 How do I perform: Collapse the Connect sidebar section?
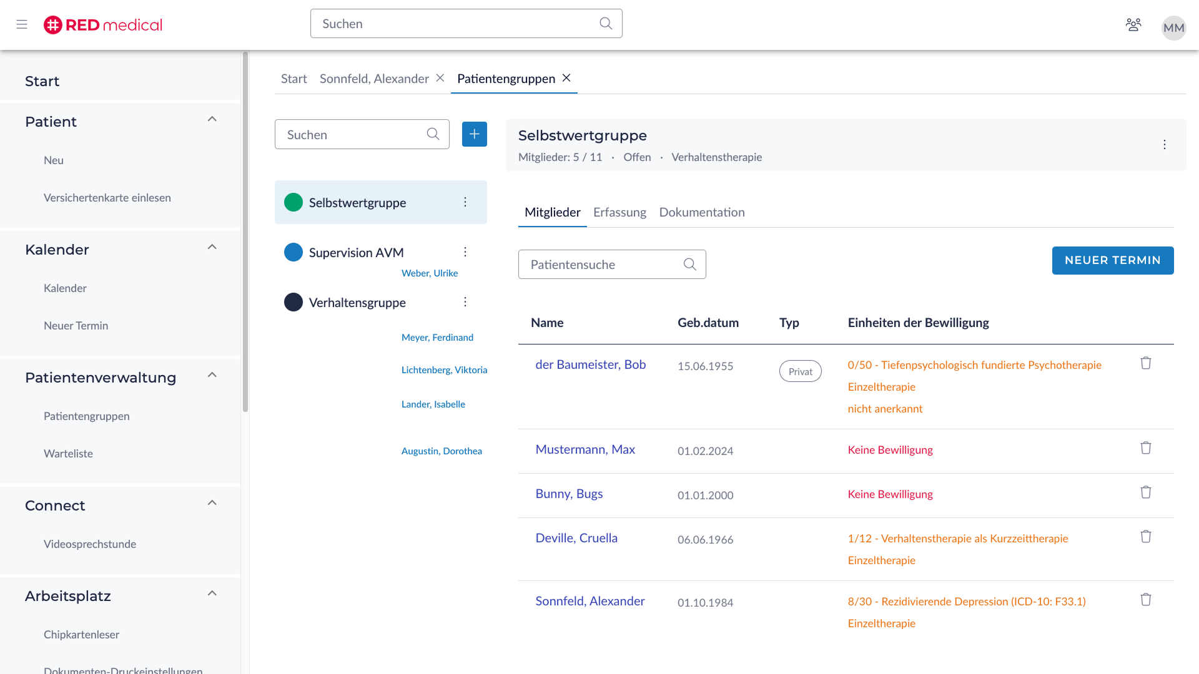(x=212, y=503)
